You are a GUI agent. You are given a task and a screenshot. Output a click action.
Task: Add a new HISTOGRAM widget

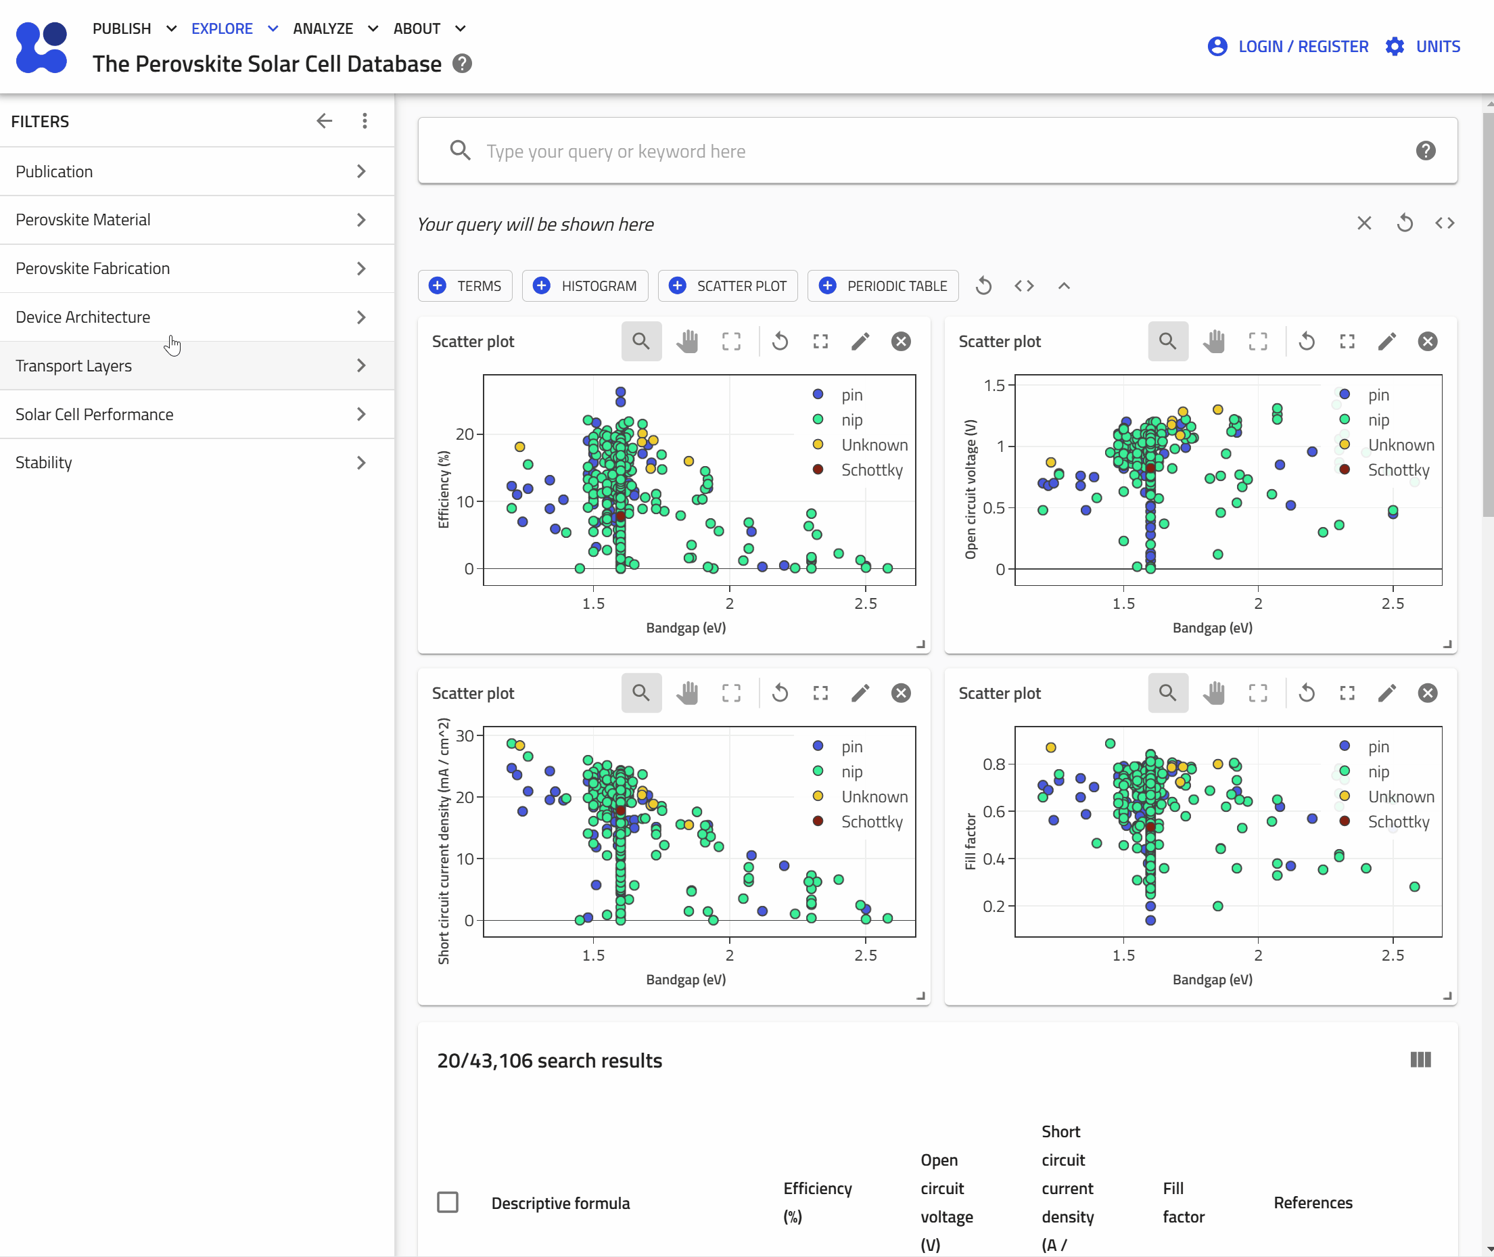point(585,285)
